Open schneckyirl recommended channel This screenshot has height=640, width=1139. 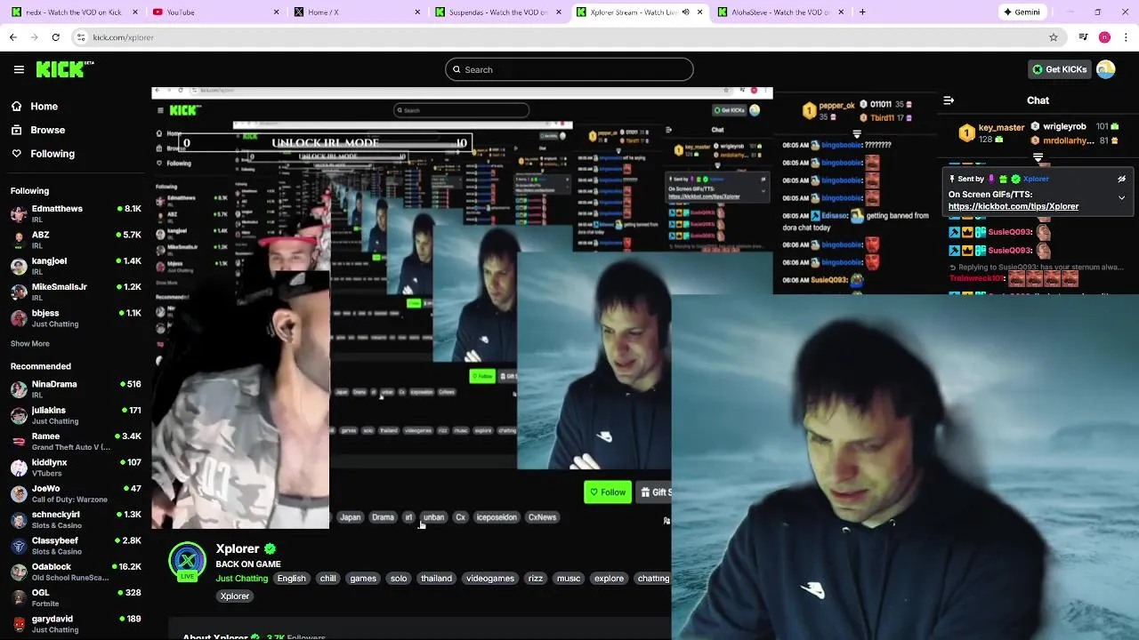[76, 519]
